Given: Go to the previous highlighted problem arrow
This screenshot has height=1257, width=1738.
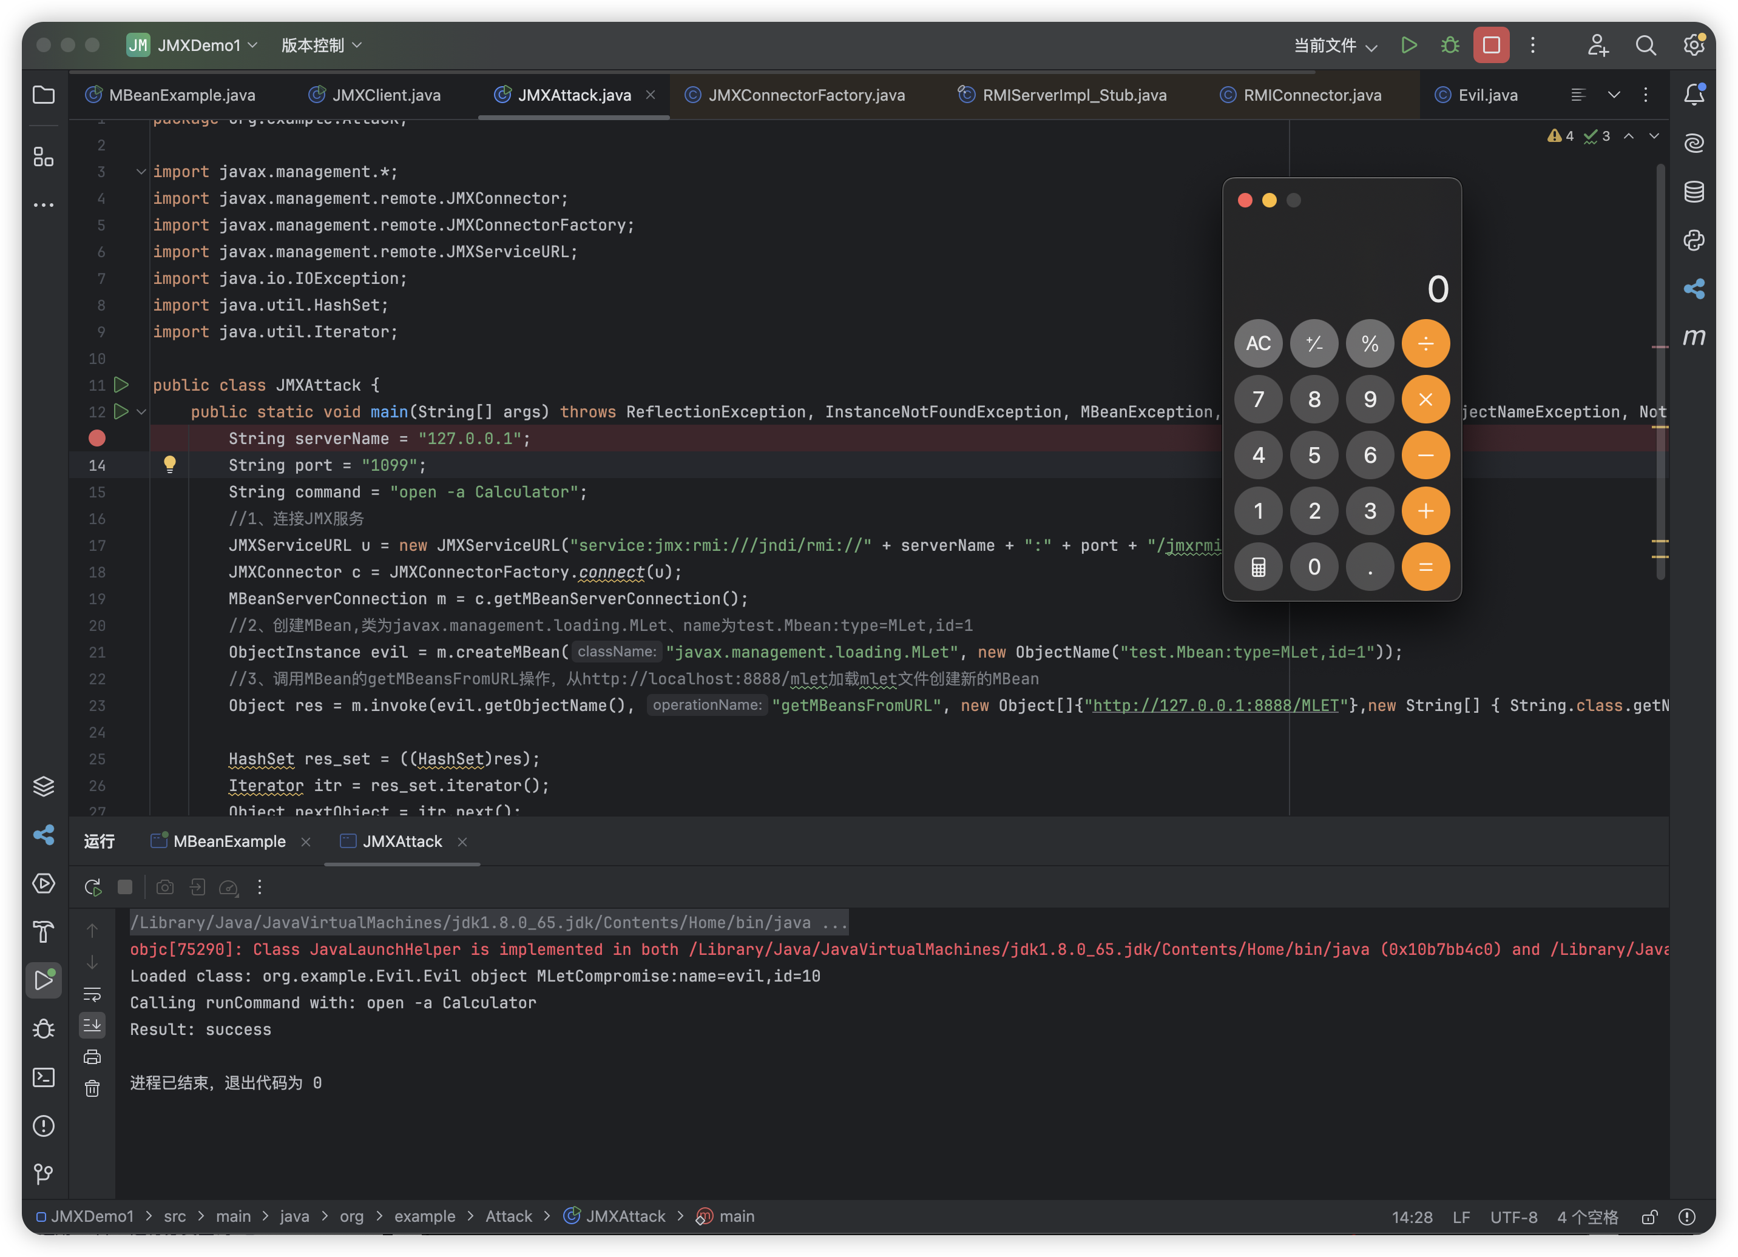Looking at the screenshot, I should pos(1629,135).
